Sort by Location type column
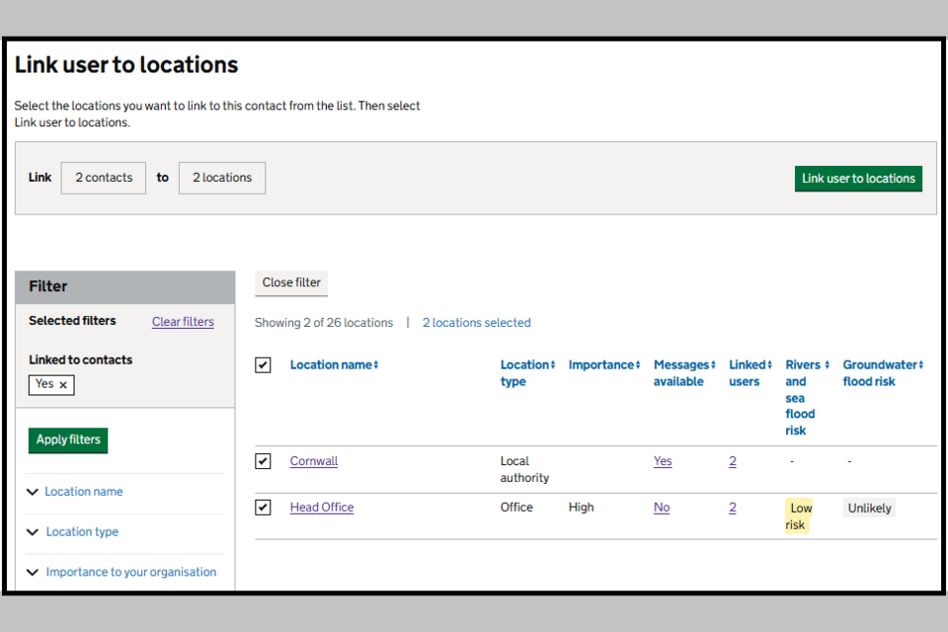Viewport: 948px width, 632px height. 527,365
